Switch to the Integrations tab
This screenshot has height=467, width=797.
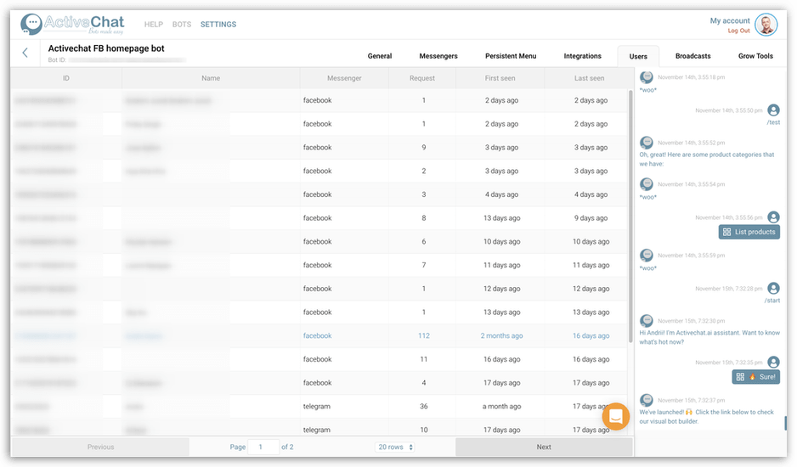click(x=583, y=56)
